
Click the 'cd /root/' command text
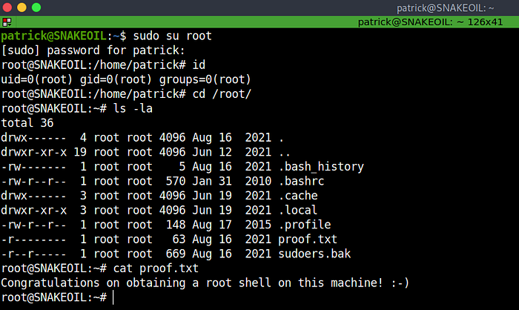click(x=224, y=94)
